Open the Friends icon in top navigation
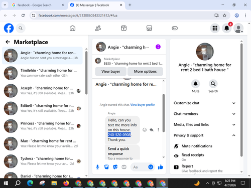The image size is (251, 188). [98, 28]
